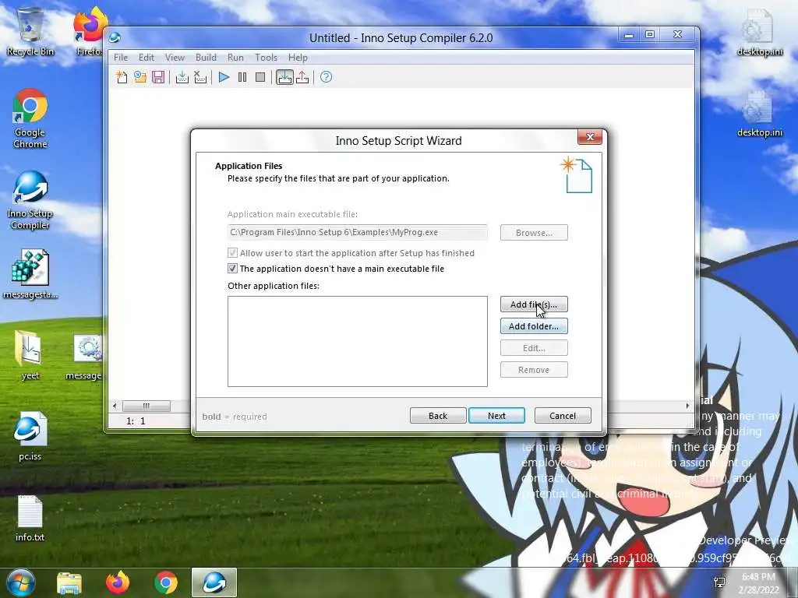798x598 pixels.
Task: Open the Windows Start menu orb
Action: click(20, 582)
